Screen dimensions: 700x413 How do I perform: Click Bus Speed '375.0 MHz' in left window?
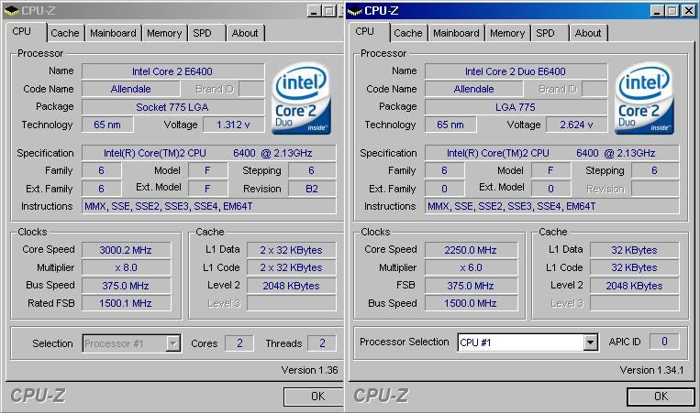(126, 286)
